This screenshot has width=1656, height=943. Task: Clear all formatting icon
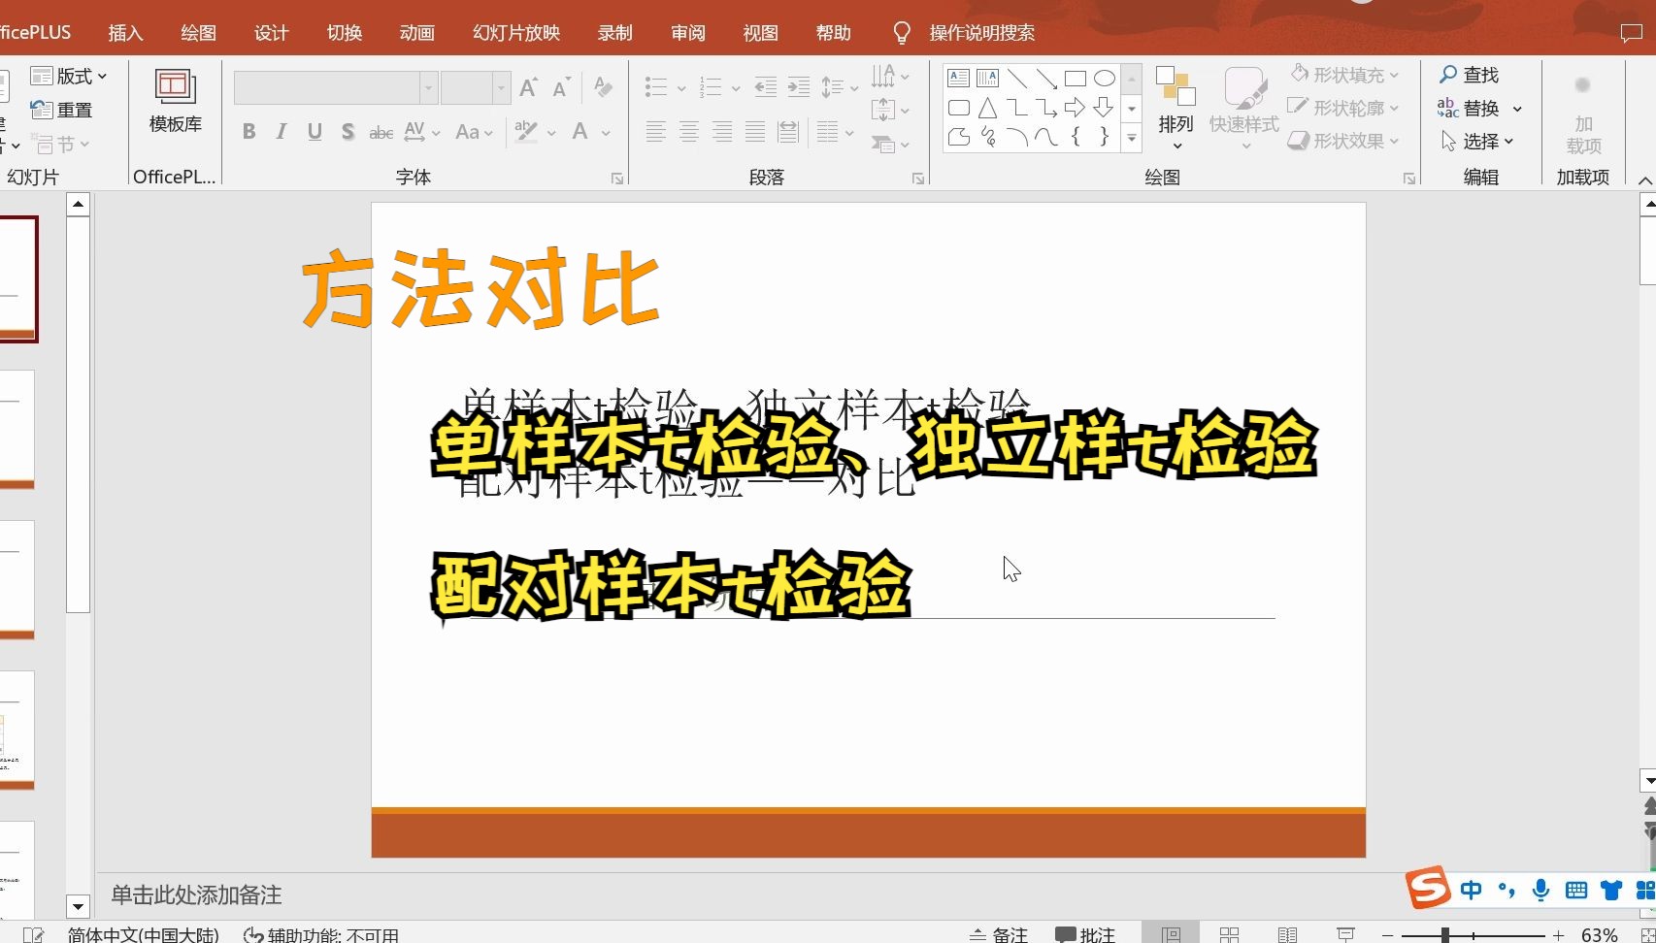603,87
